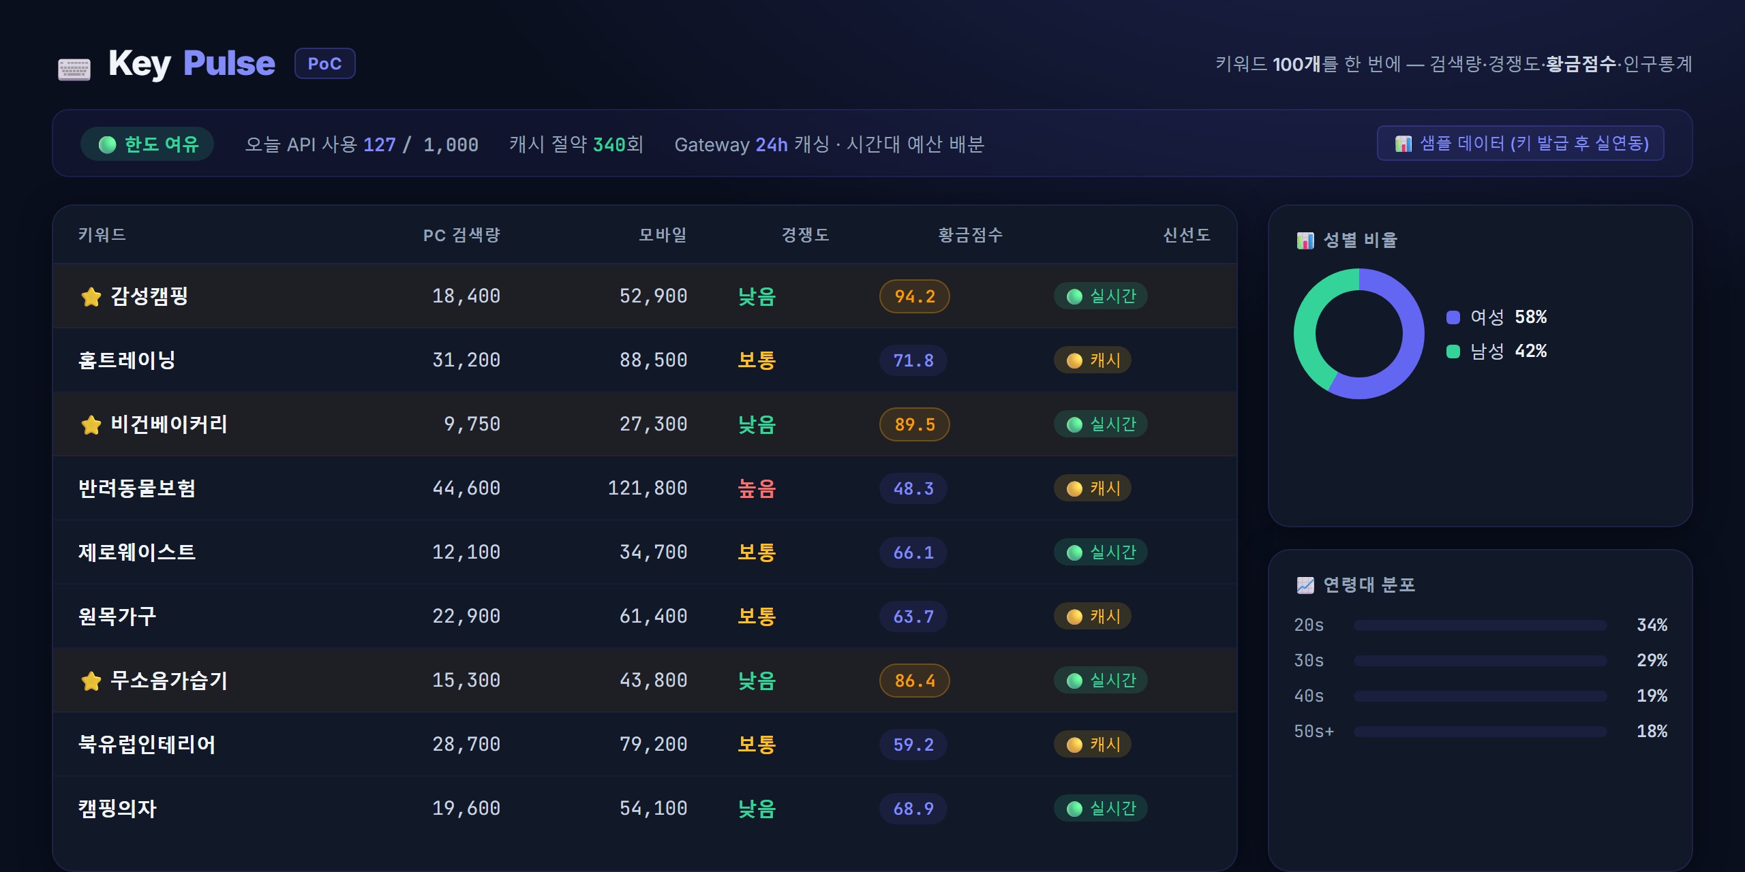Click the 48.3 score badge for 반려동물보험
The width and height of the screenshot is (1745, 872).
coord(913,488)
